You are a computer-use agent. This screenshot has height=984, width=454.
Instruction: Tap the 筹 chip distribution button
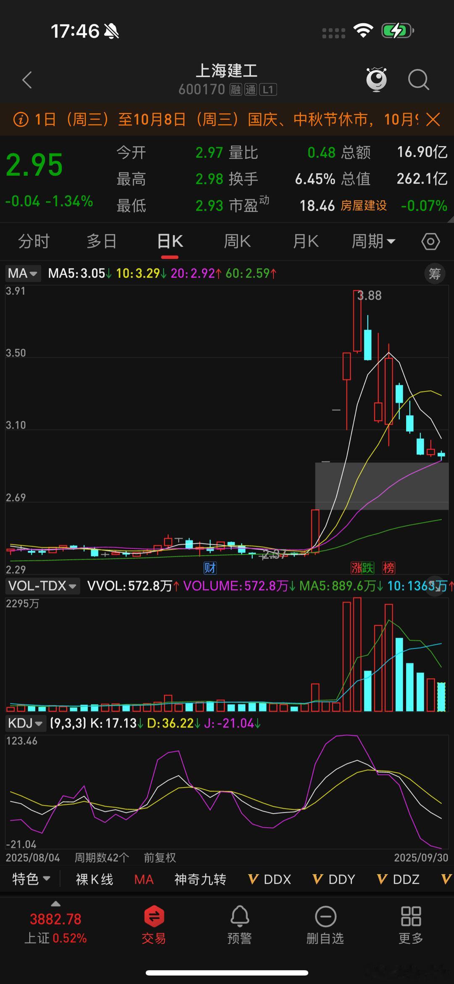click(x=435, y=274)
